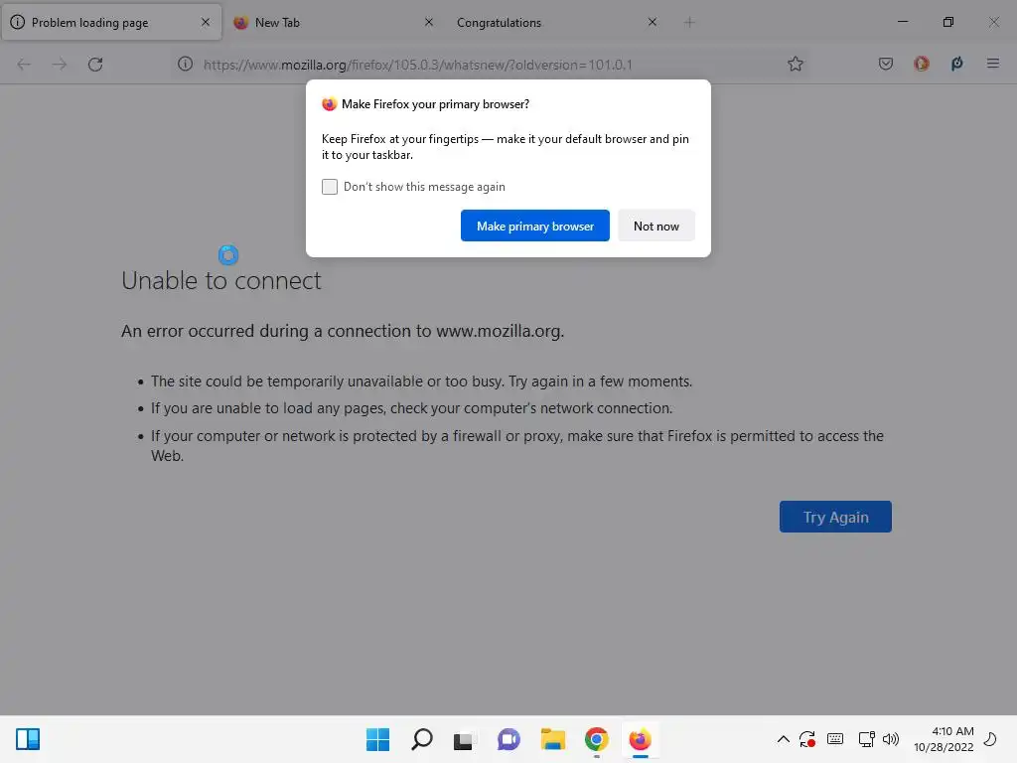The image size is (1017, 763).
Task: Bookmark this page with the star icon
Action: point(796,64)
